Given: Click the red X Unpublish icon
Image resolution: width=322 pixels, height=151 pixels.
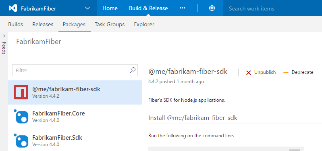Looking at the screenshot, I should (249, 73).
